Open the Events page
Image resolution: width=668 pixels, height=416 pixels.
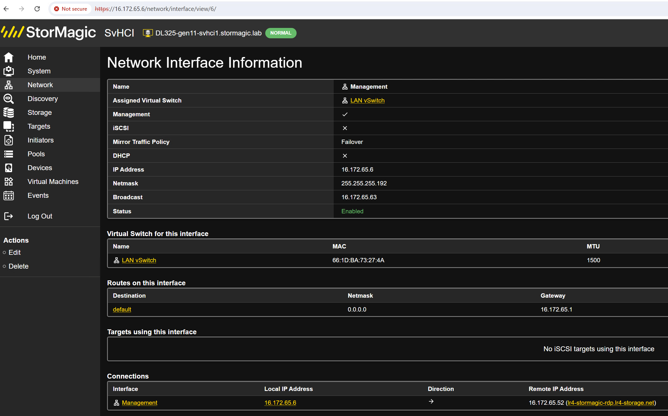(38, 195)
